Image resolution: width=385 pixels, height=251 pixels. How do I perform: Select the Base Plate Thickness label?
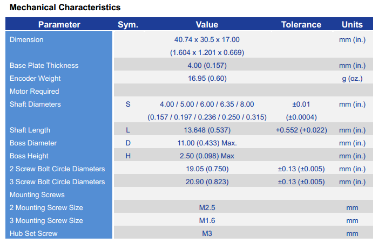point(44,66)
